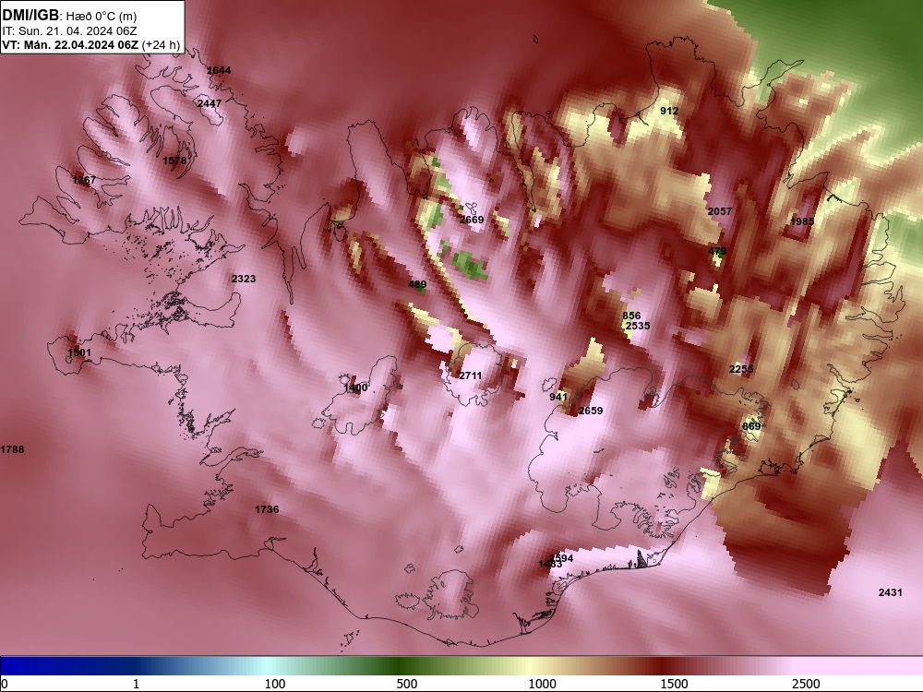Click the 2535 map value
This screenshot has height=692, width=923.
[638, 326]
